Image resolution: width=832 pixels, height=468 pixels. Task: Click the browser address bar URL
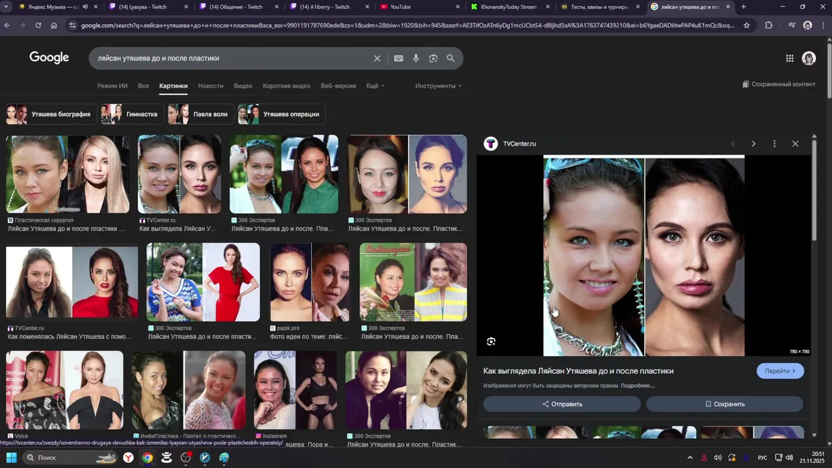(408, 25)
